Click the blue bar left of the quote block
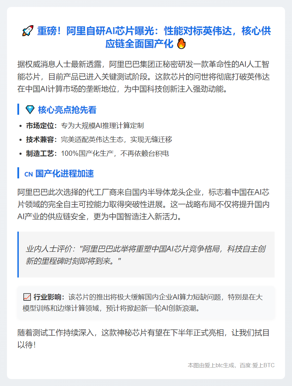 tap(18, 254)
